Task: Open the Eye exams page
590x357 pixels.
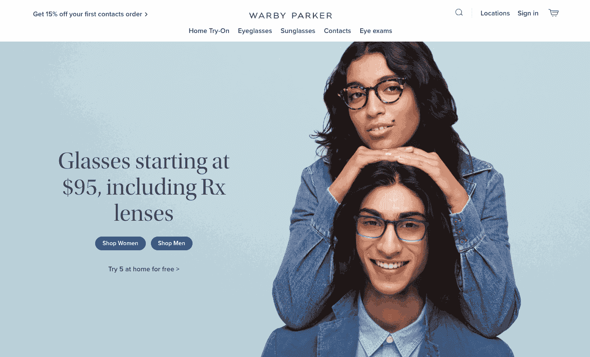Action: 376,31
